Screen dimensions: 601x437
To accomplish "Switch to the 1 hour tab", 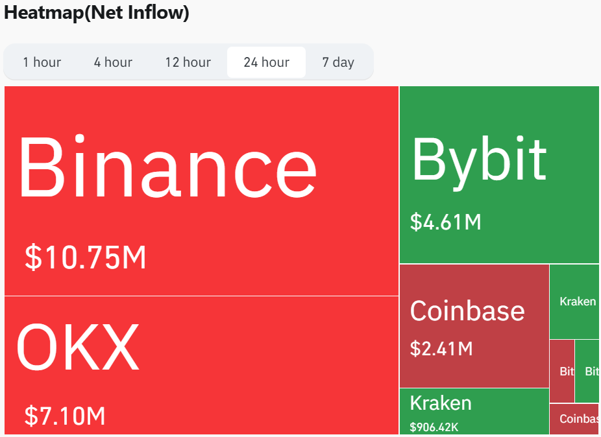I will 42,62.
